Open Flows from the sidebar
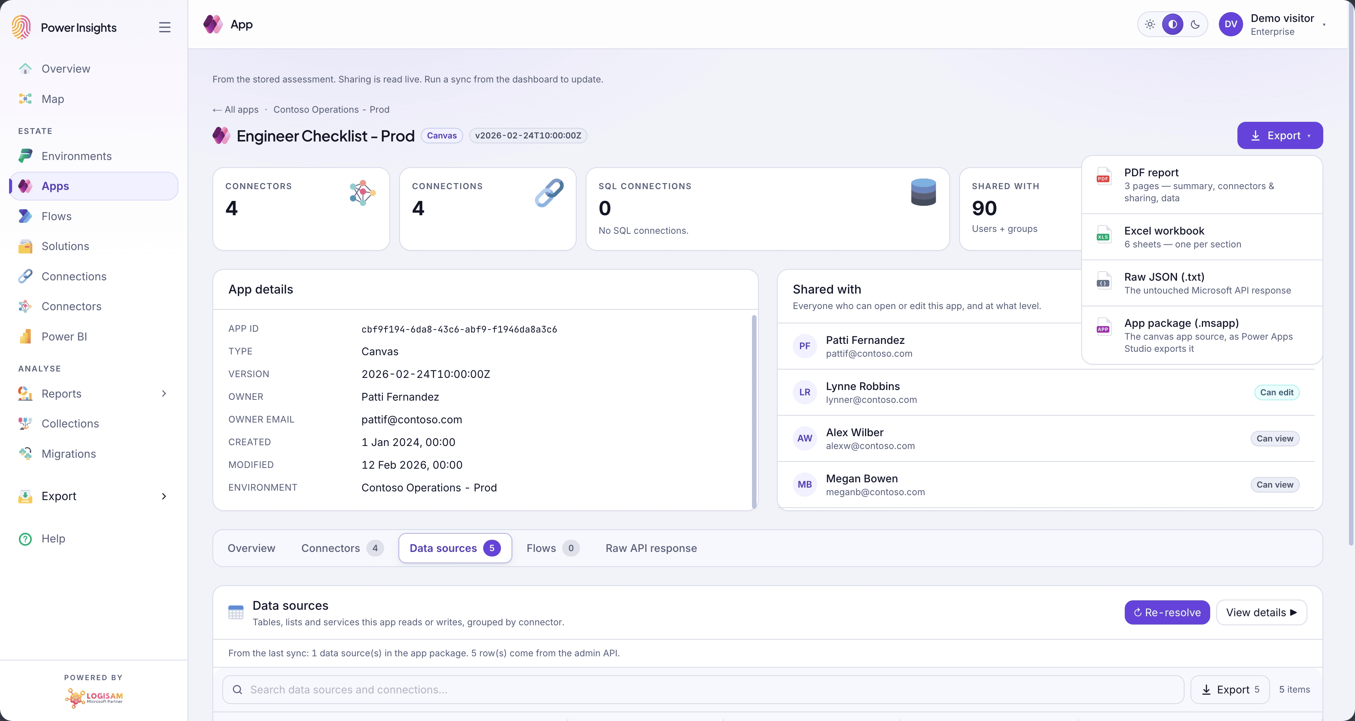The width and height of the screenshot is (1355, 721). (94, 216)
